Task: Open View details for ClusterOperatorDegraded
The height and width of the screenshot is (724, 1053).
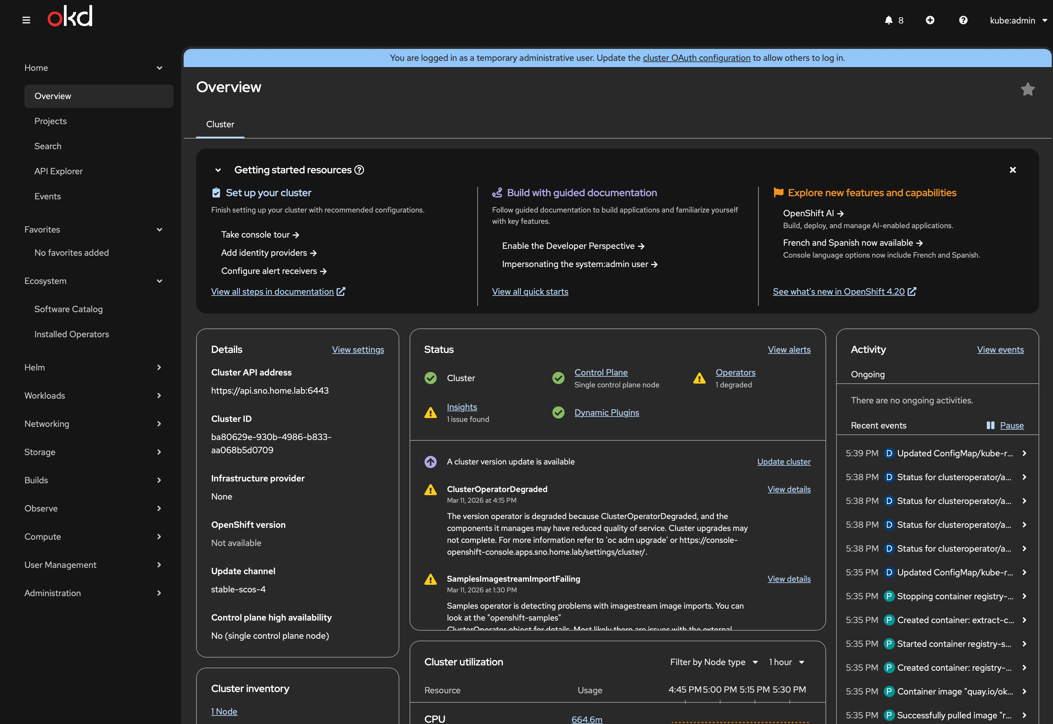Action: pos(789,490)
